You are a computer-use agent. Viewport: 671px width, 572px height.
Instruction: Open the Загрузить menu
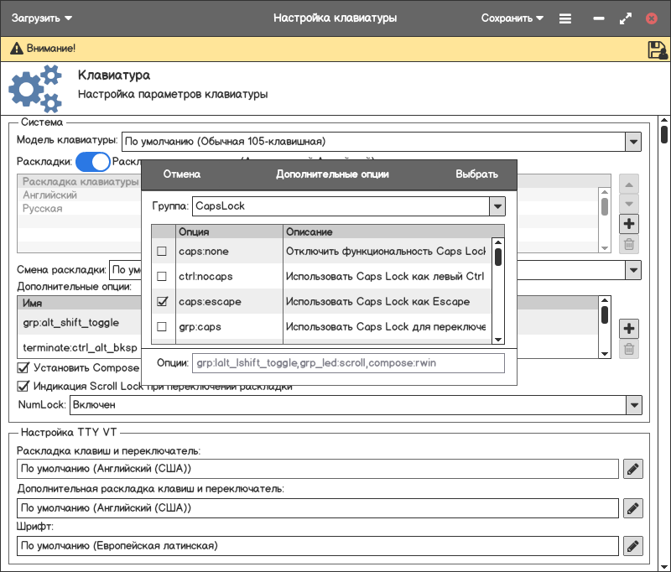(x=41, y=18)
